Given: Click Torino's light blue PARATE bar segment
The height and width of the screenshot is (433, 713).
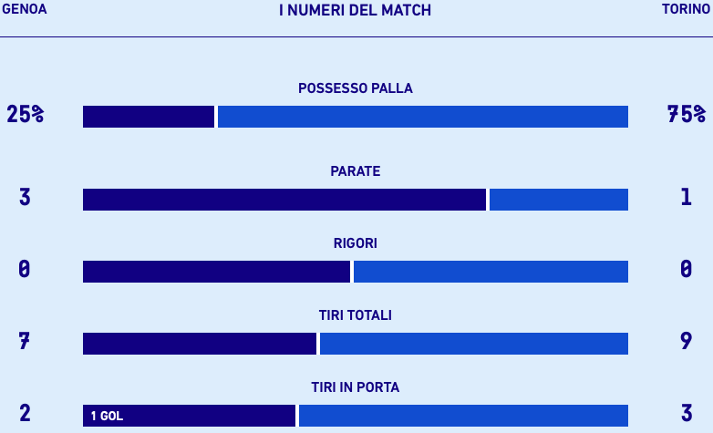Looking at the screenshot, I should pos(558,200).
